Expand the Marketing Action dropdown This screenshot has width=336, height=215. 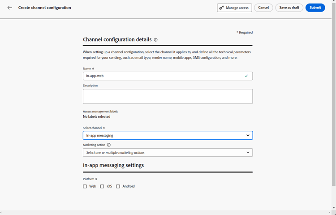[167, 153]
